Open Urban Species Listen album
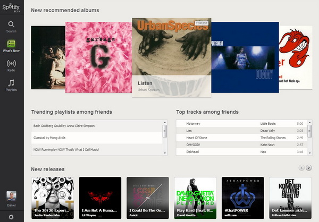 (x=172, y=57)
